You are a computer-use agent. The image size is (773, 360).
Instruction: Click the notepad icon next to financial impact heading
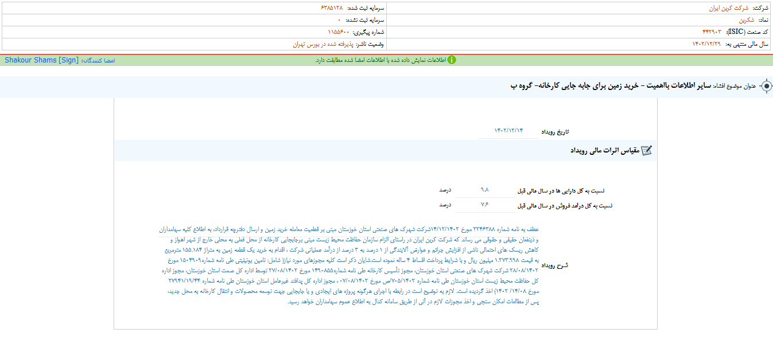point(646,151)
